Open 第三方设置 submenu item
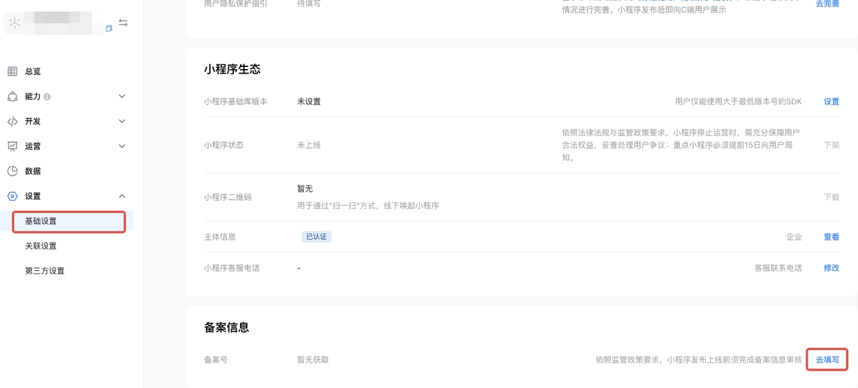The image size is (858, 388). click(x=45, y=271)
